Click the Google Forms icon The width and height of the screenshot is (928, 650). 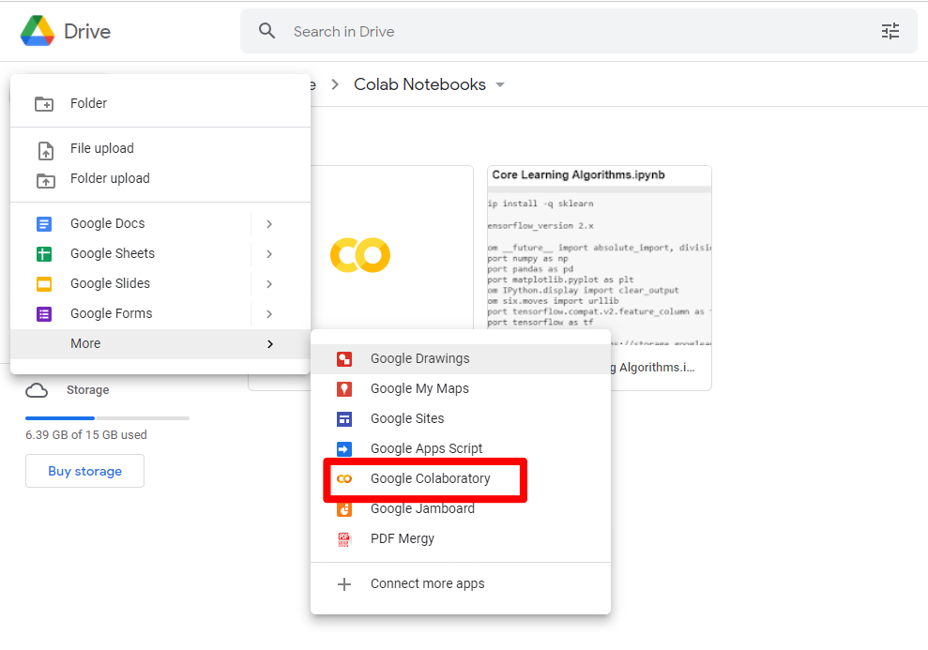tap(44, 314)
